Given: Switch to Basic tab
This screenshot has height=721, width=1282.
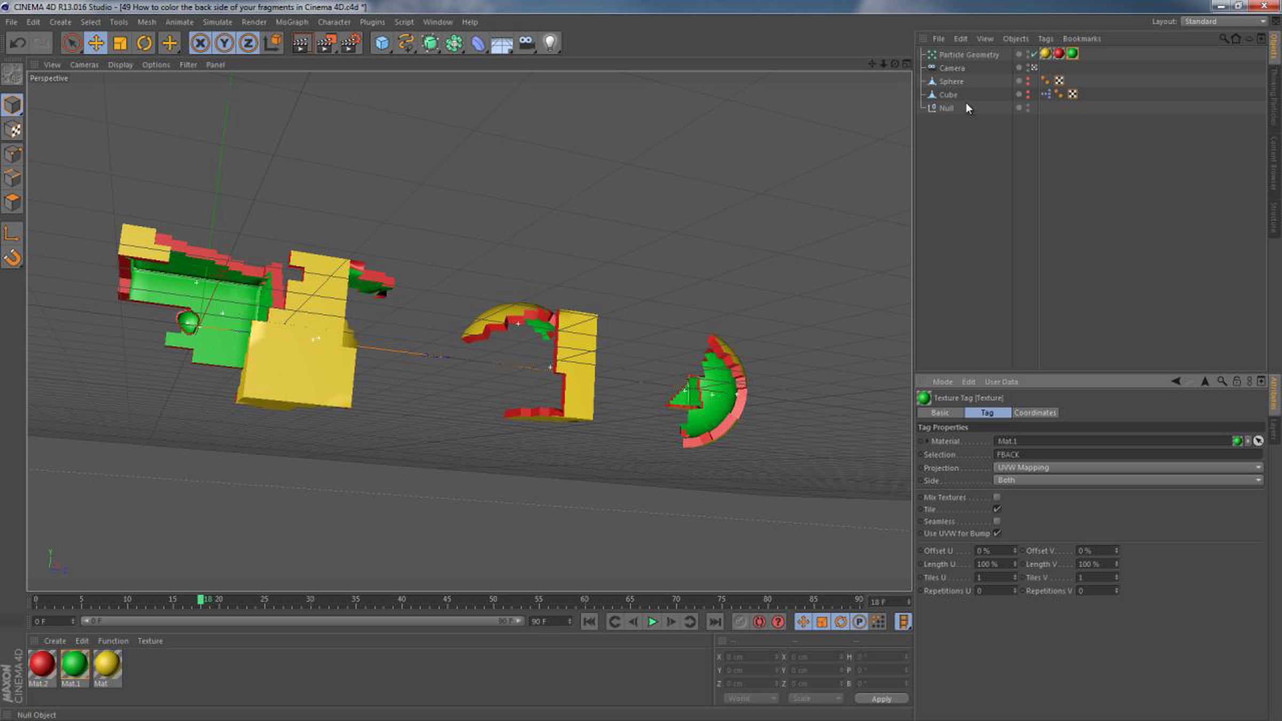Looking at the screenshot, I should 940,412.
